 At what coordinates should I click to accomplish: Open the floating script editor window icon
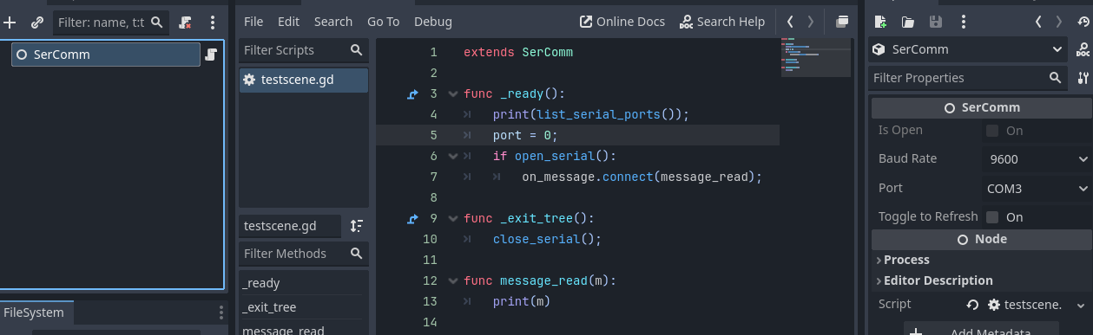(842, 22)
